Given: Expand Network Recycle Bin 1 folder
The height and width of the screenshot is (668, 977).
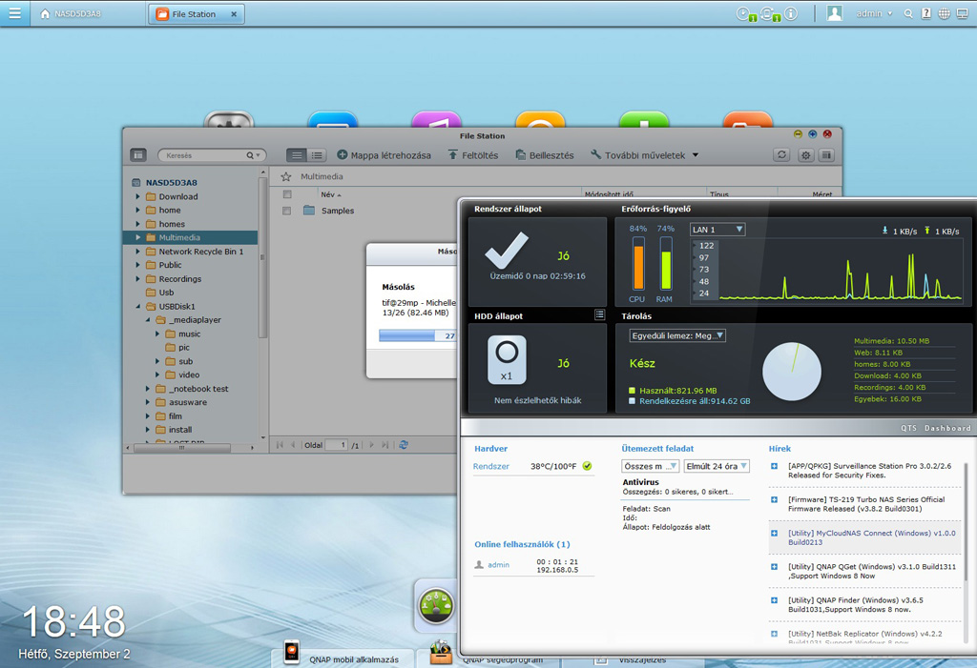Looking at the screenshot, I should click(x=137, y=252).
